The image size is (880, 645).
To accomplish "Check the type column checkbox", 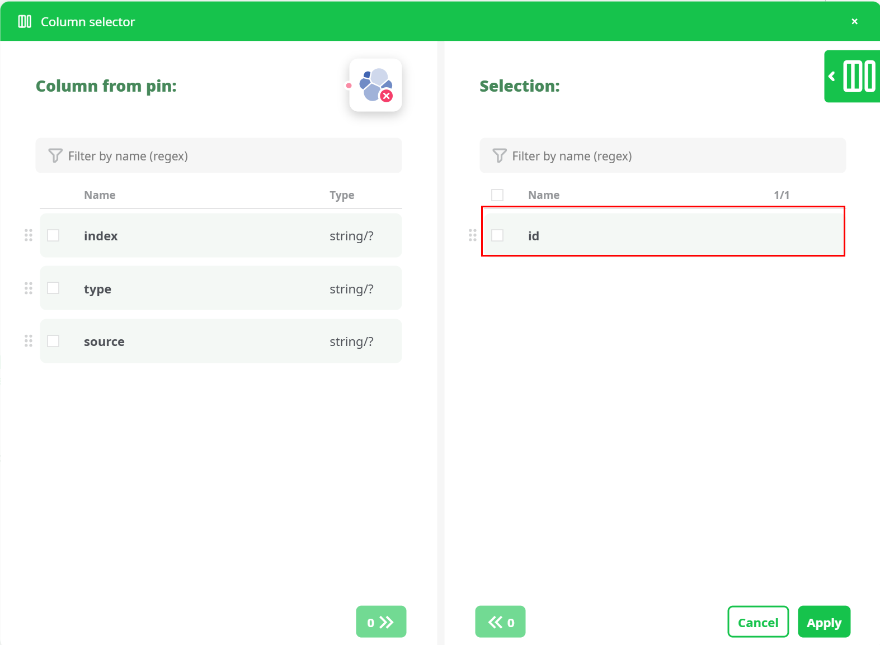I will (53, 288).
